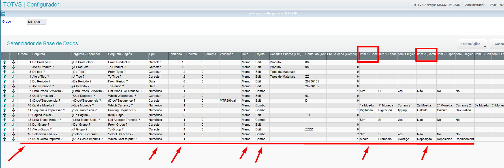Image resolution: width=504 pixels, height=168 pixels.
Task: Click the Cancelar button
Action: pos(497,44)
